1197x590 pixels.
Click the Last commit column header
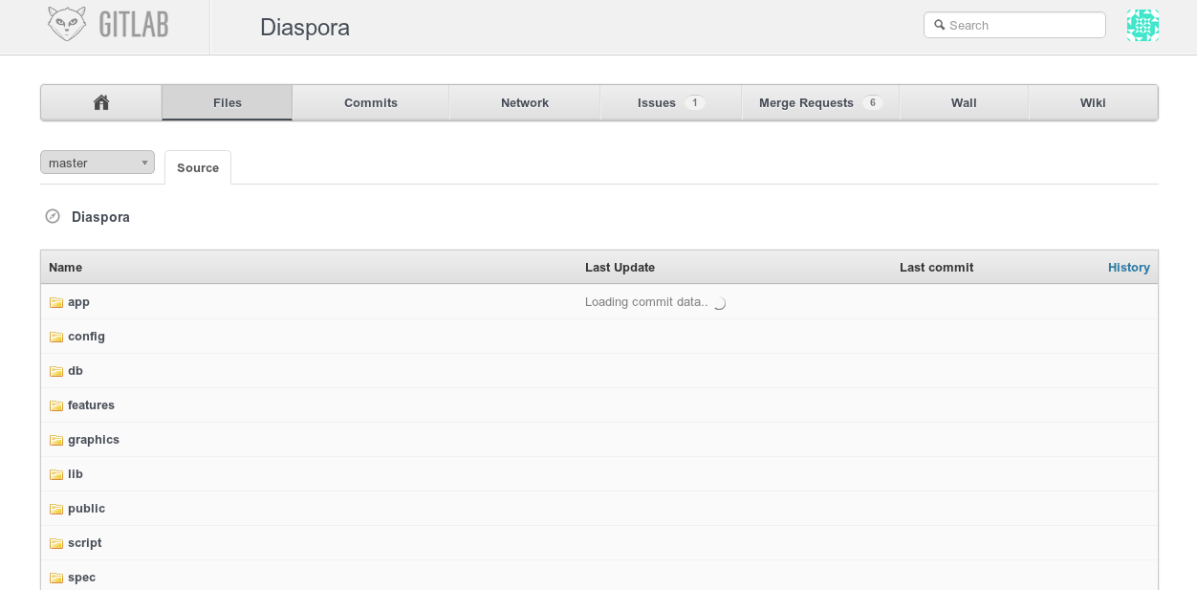pyautogui.click(x=936, y=268)
